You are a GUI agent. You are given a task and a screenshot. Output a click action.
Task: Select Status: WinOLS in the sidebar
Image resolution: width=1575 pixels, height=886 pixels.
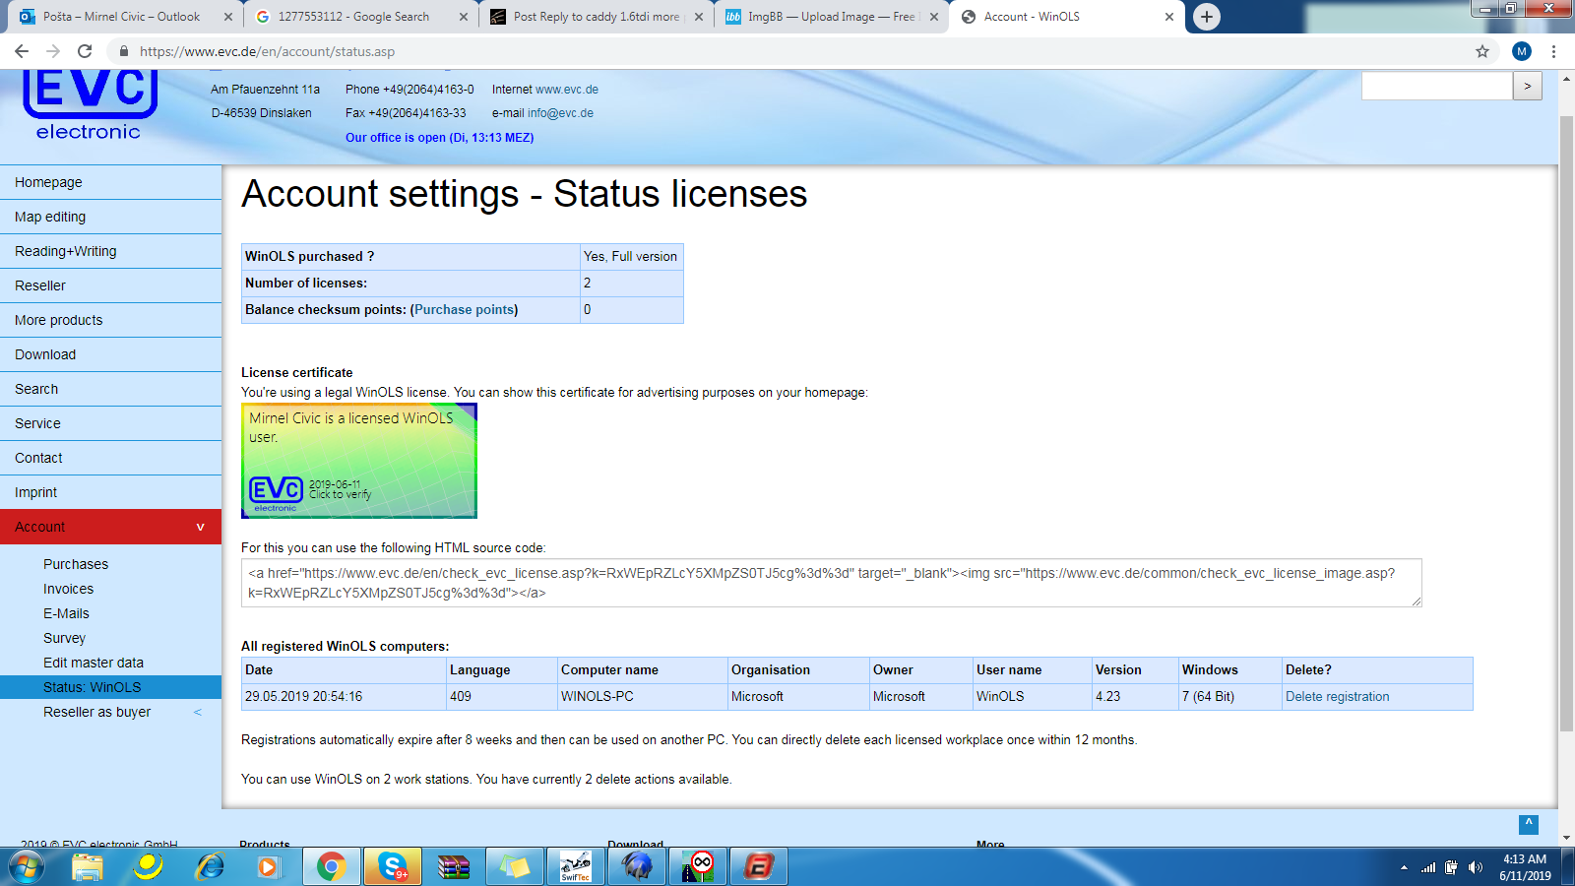(x=111, y=687)
